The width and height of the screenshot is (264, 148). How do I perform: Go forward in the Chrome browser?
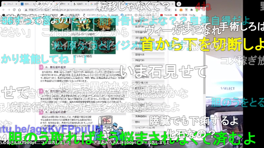click(x=9, y=10)
